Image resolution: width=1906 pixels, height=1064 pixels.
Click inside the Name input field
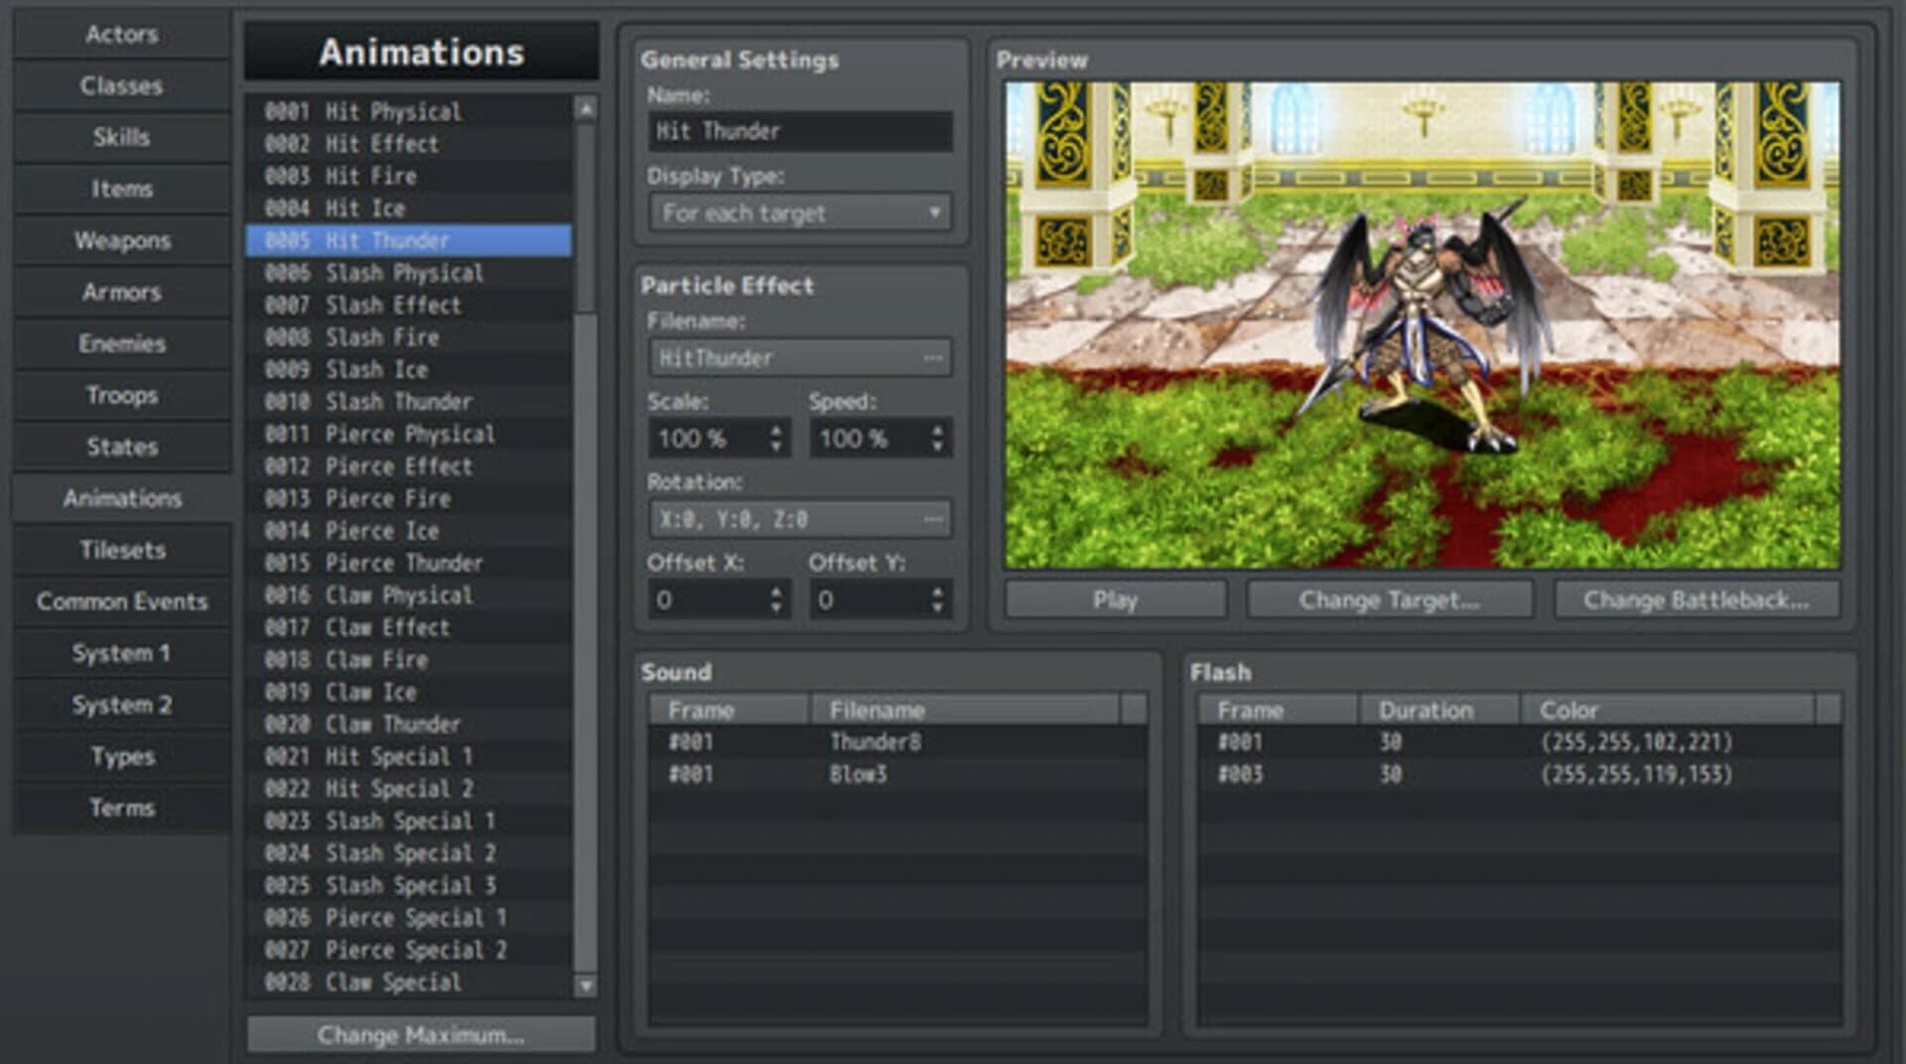[x=799, y=131]
